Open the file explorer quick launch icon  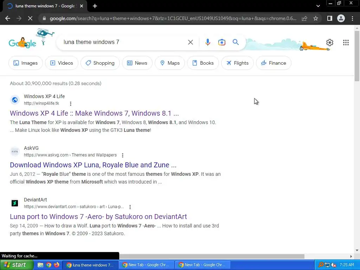coord(40,265)
